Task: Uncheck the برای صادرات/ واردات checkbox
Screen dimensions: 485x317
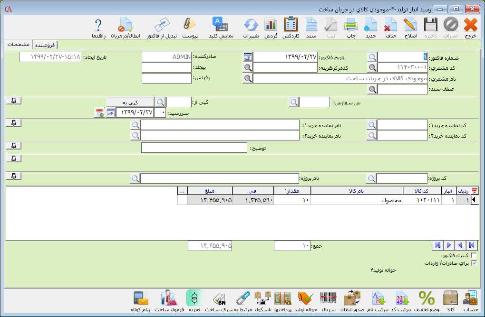Action: tap(473, 263)
